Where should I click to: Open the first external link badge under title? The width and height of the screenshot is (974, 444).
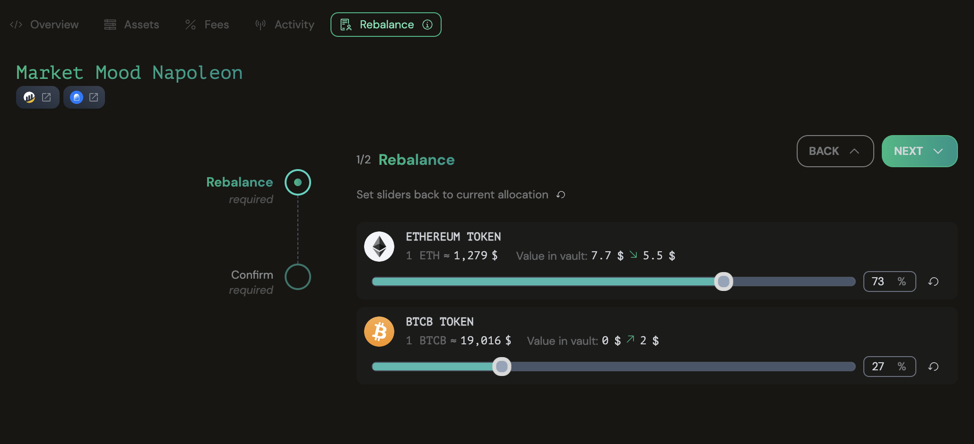pyautogui.click(x=38, y=97)
